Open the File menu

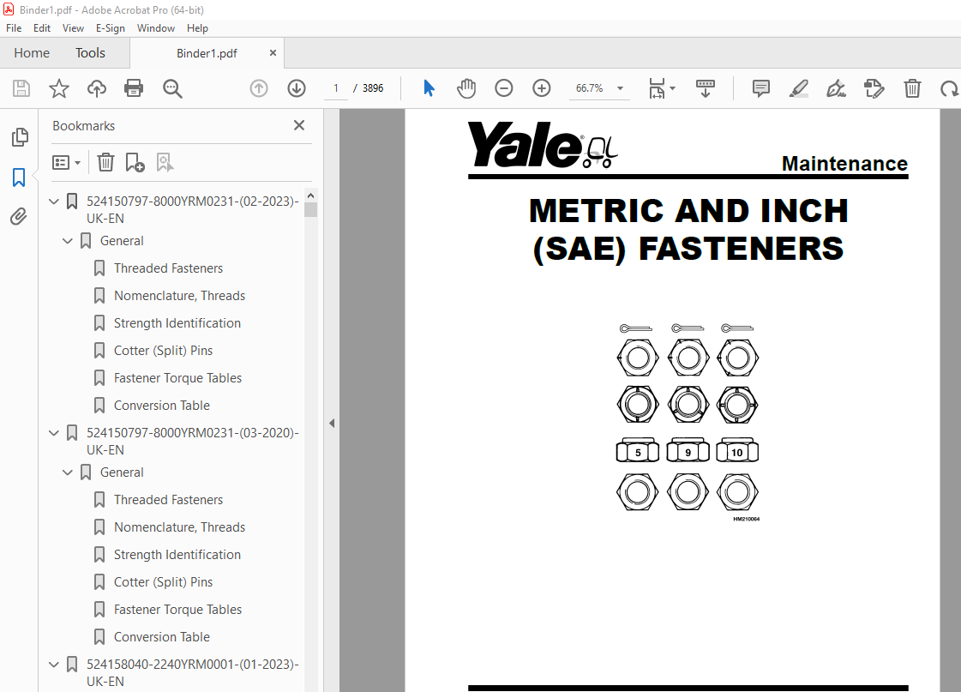tap(14, 28)
